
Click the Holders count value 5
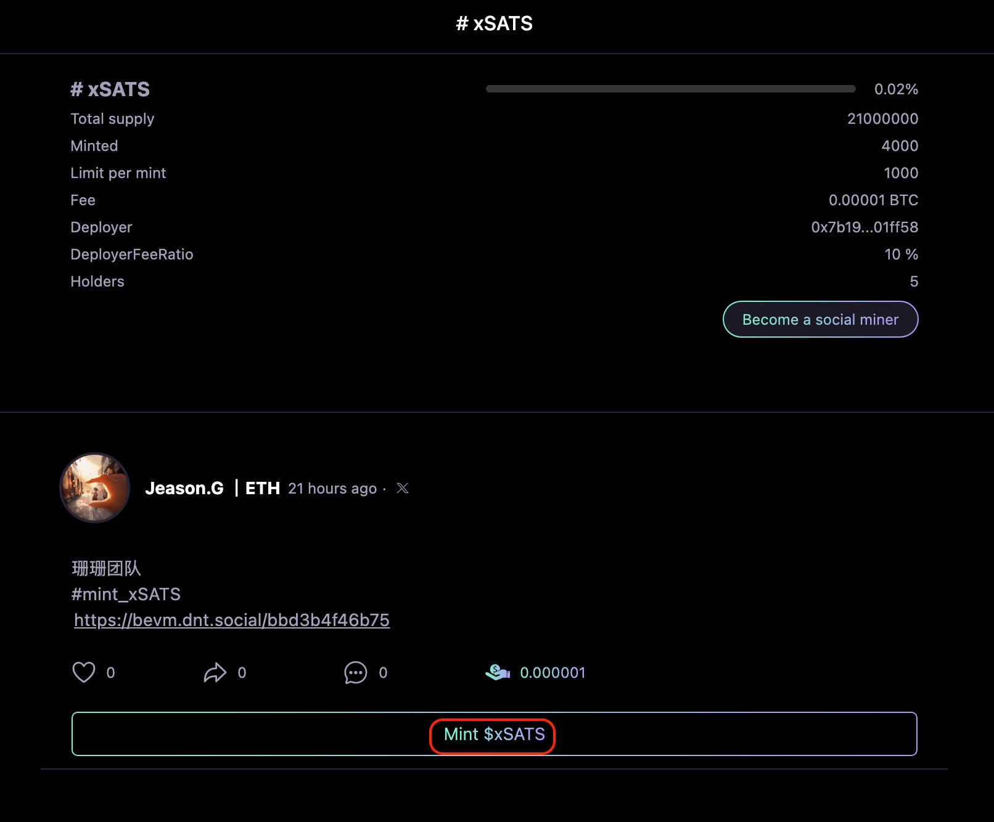[913, 282]
